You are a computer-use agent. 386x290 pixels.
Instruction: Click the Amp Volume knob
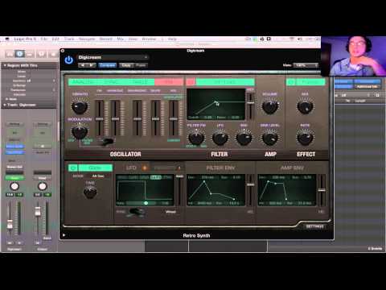click(x=270, y=106)
